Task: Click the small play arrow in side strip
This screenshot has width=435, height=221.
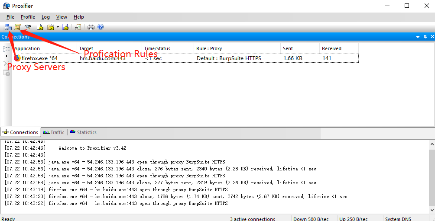Action: pos(6,56)
